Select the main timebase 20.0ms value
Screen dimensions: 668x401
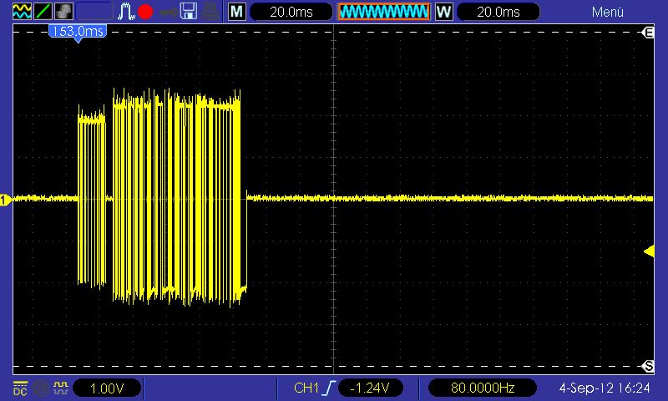click(291, 12)
